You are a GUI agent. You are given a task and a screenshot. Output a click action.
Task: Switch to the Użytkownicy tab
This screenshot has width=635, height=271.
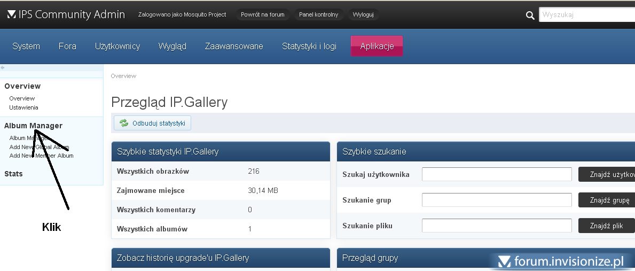[117, 46]
